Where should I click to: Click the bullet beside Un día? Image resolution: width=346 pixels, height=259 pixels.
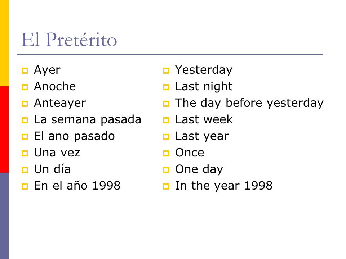coord(25,170)
